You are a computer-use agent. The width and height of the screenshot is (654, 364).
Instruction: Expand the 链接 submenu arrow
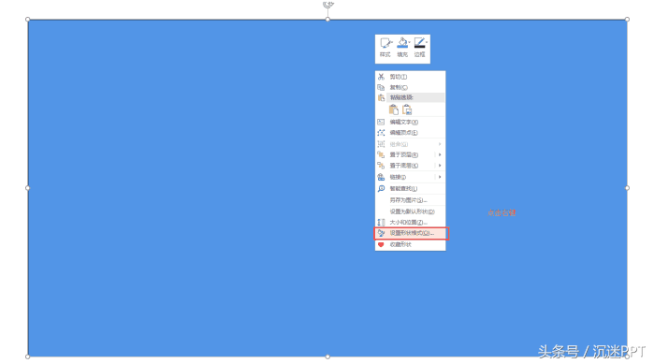(x=440, y=177)
